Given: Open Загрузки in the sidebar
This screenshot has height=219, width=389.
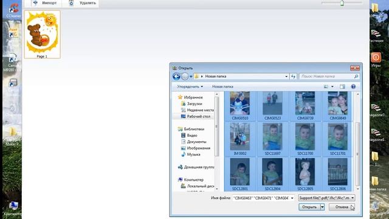Looking at the screenshot, I should [191, 104].
